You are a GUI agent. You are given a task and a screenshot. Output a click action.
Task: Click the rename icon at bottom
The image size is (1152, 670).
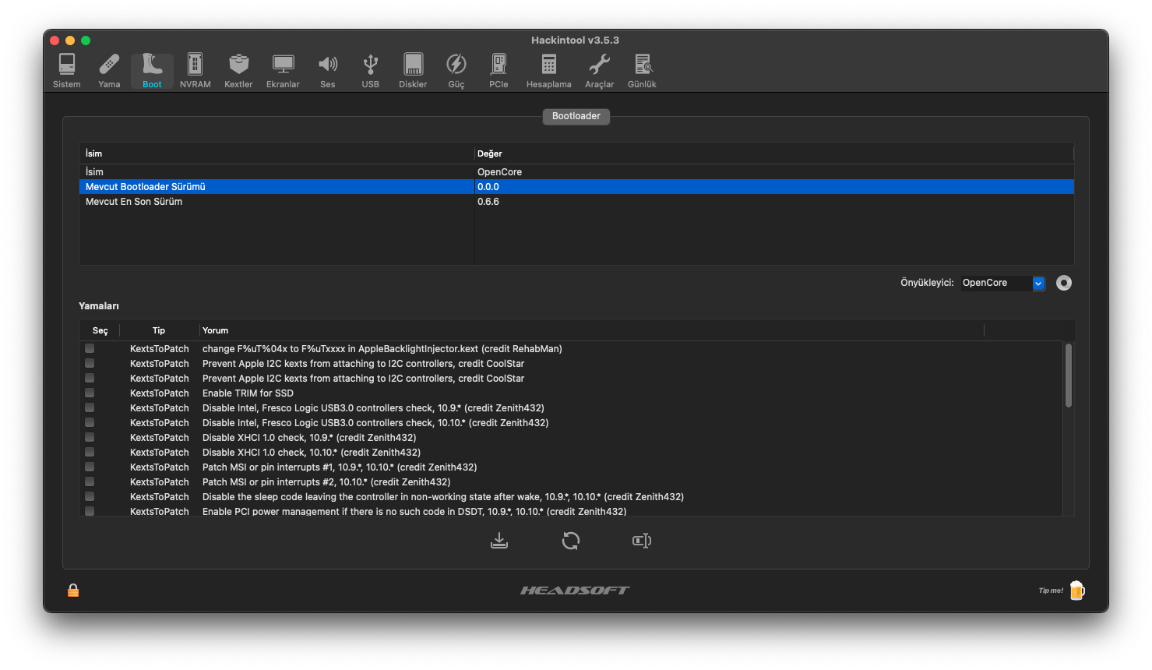642,541
